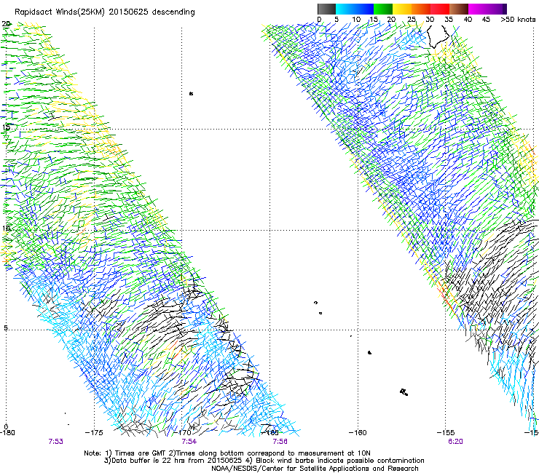The width and height of the screenshot is (539, 473).
Task: Click the 'Data buffer is 22 hrs' note
Action: tap(264, 461)
